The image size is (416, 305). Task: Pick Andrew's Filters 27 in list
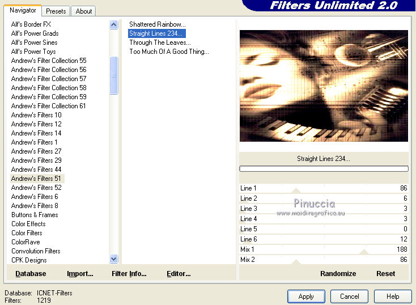tap(36, 151)
